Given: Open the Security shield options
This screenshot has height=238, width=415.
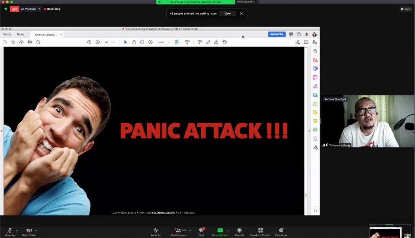Looking at the screenshot, I should tap(156, 231).
